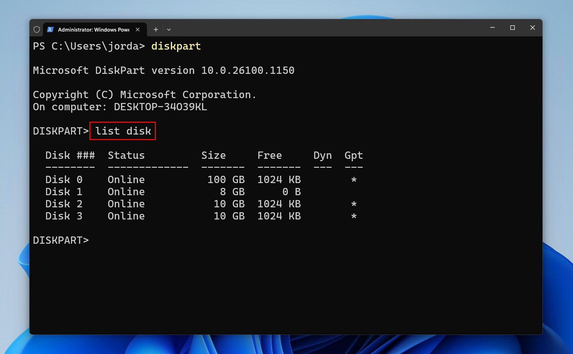Click the maximize button on the window
This screenshot has height=354, width=573.
pyautogui.click(x=513, y=28)
